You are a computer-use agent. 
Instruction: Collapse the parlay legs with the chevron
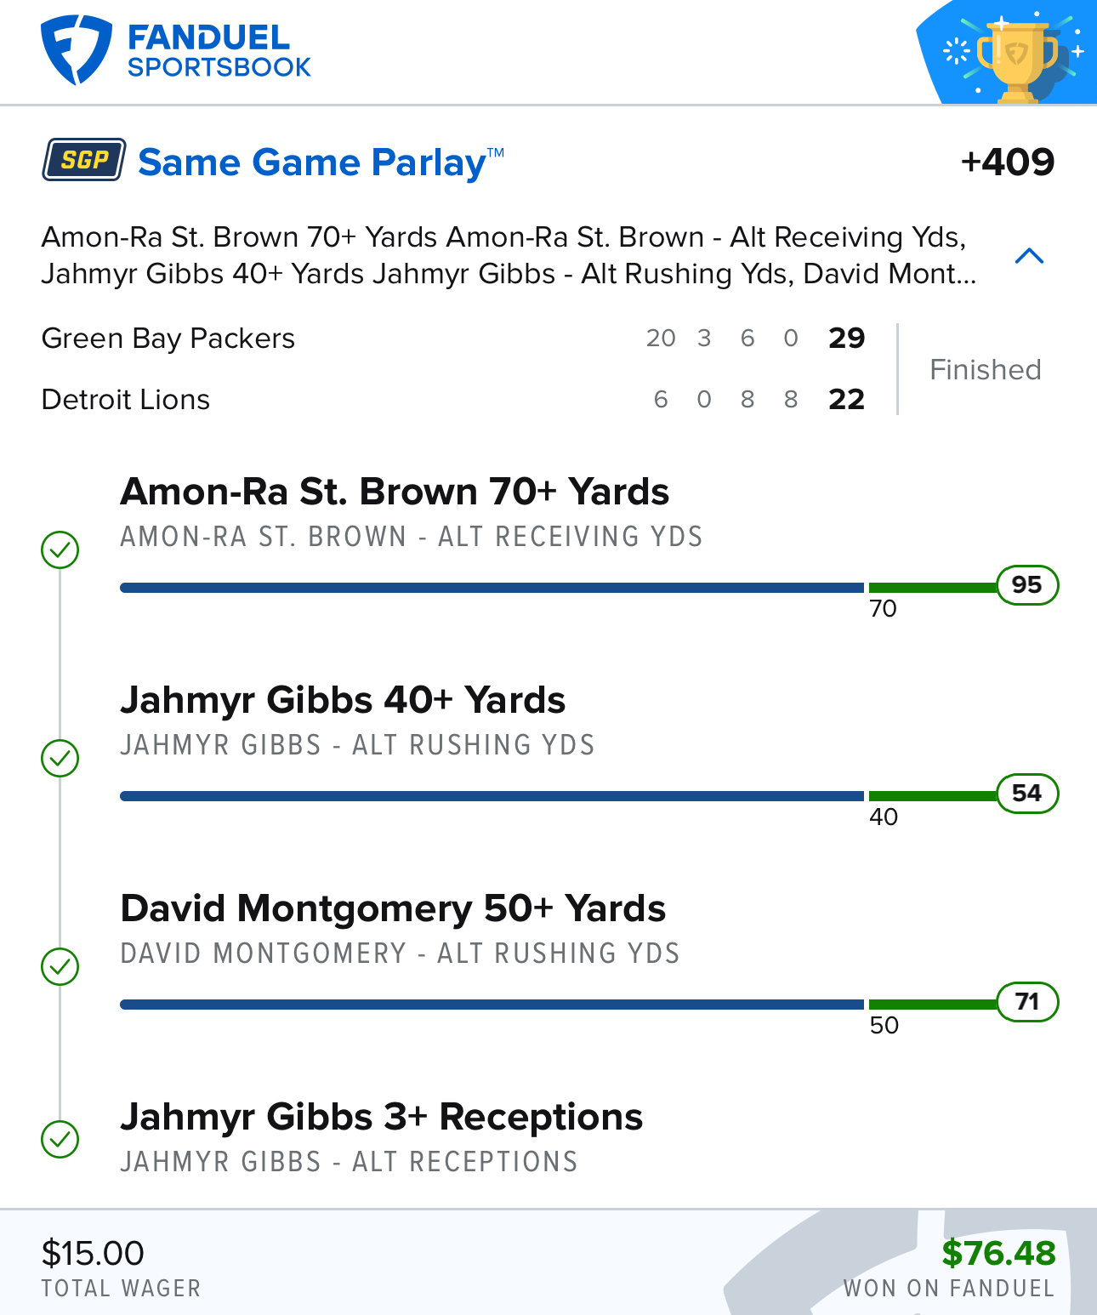(1030, 256)
